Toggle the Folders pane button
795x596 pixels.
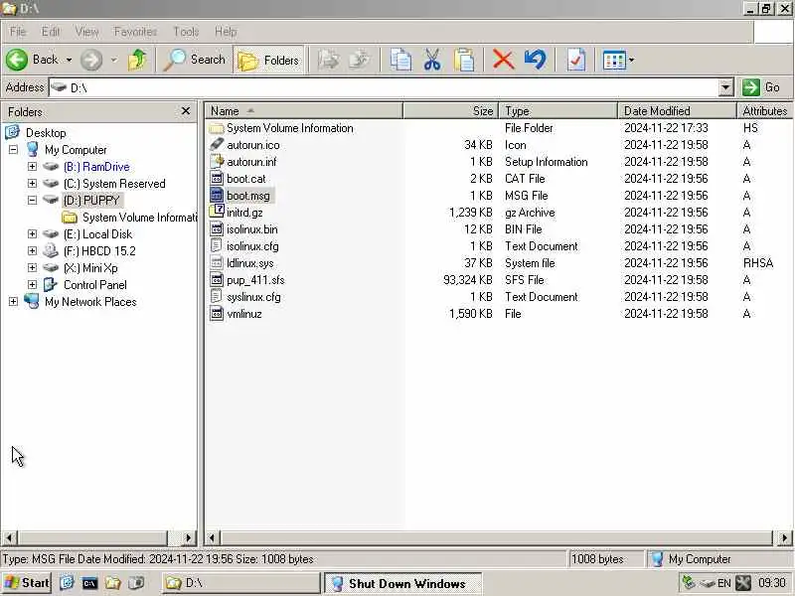click(268, 61)
